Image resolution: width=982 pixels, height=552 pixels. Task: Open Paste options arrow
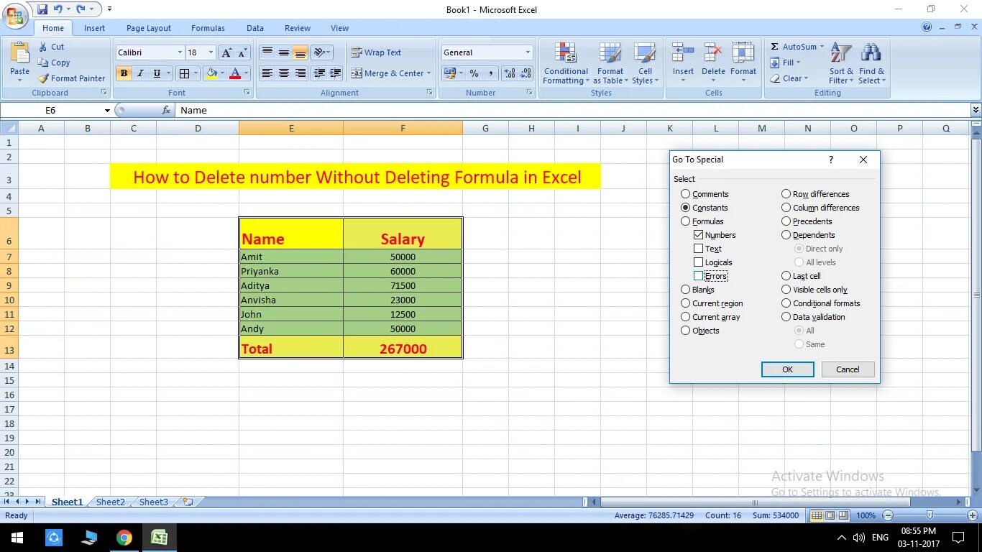tap(19, 80)
